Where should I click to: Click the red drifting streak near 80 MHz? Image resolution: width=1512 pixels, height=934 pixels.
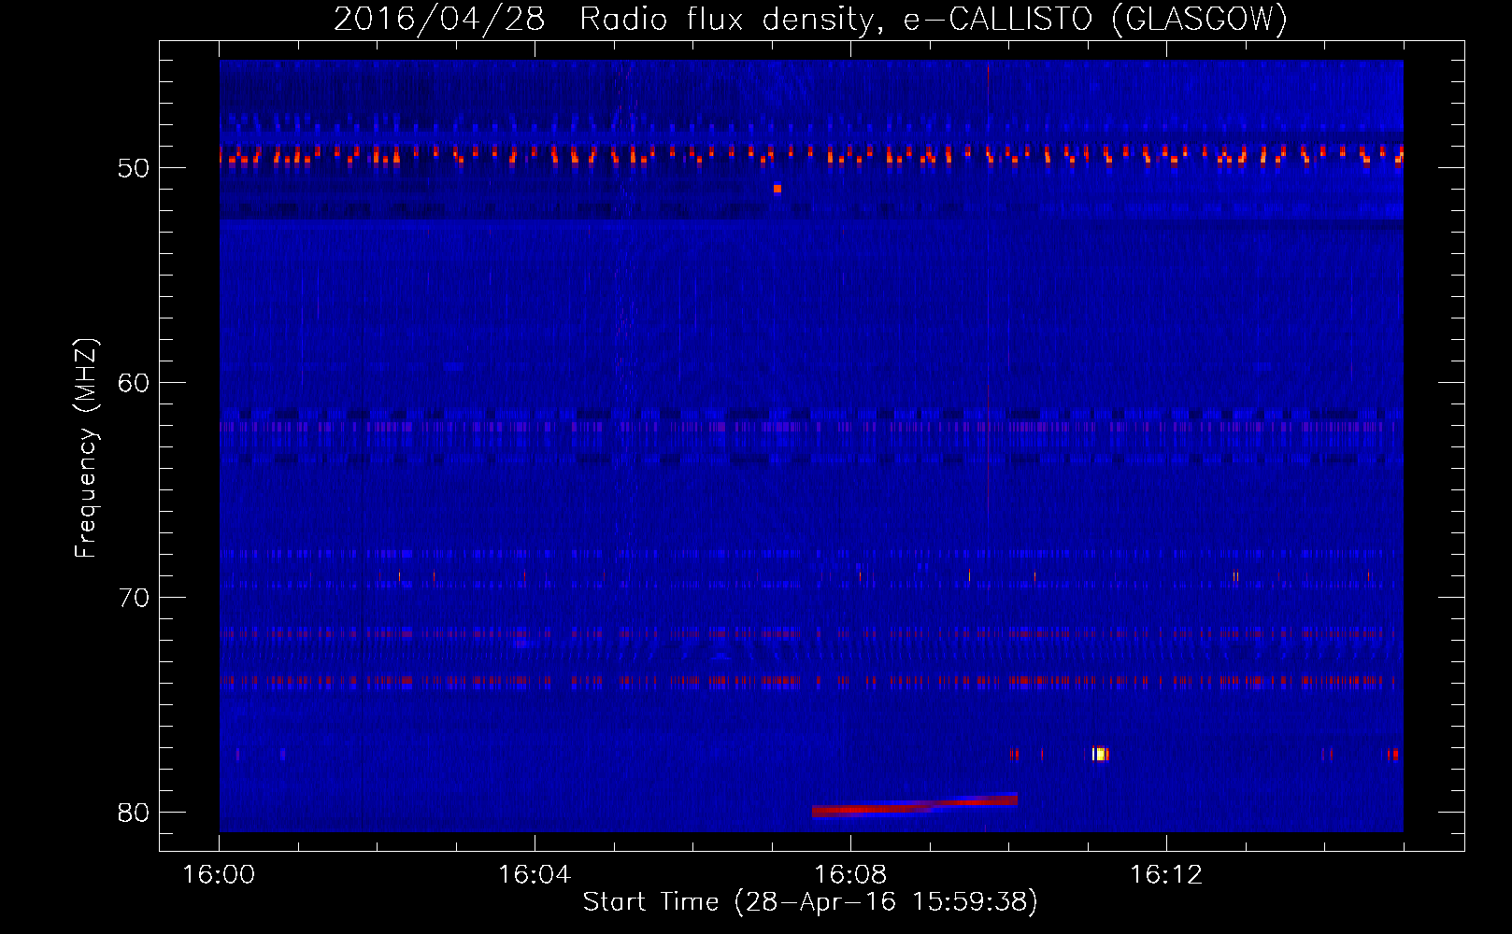pyautogui.click(x=915, y=805)
